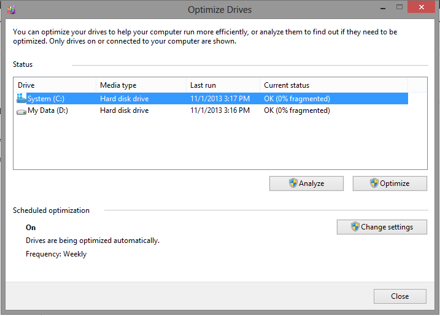Sort by the Current status column header
Image resolution: width=440 pixels, height=316 pixels.
[x=334, y=85]
